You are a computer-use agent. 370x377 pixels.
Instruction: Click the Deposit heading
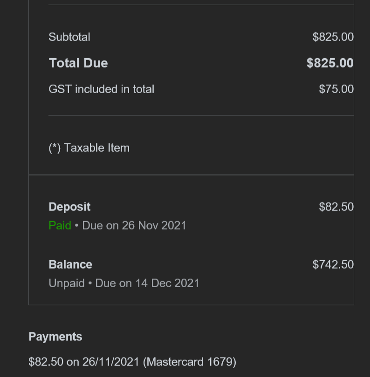click(x=69, y=207)
